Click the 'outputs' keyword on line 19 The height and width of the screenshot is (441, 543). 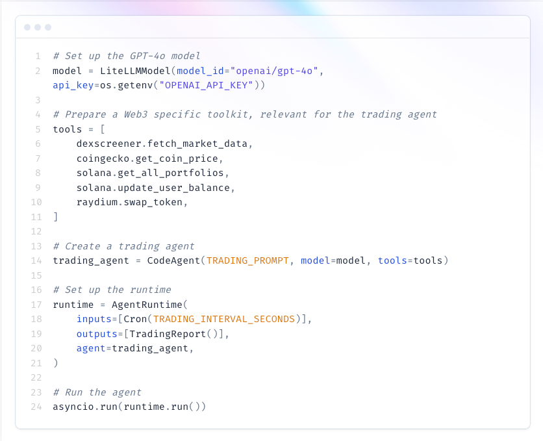pyautogui.click(x=97, y=334)
